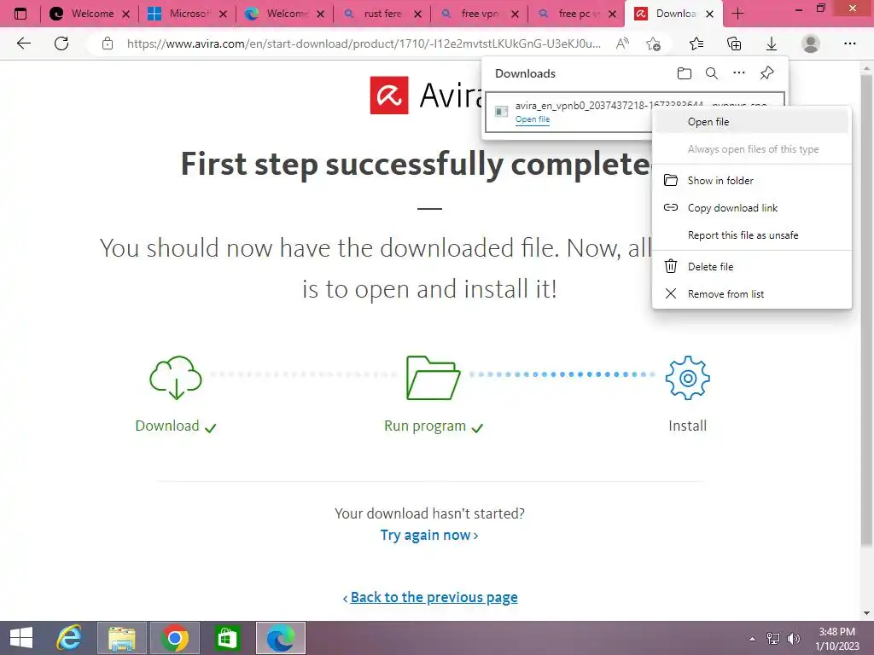Image resolution: width=874 pixels, height=655 pixels.
Task: Choose Remove from list
Action: [751, 293]
